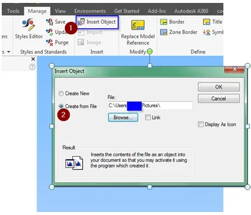This screenshot has height=215, width=251.
Task: Click the Border definition icon
Action: [163, 22]
